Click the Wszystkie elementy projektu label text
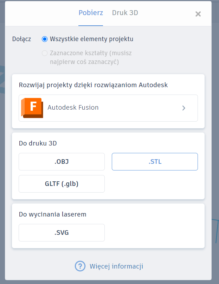The height and width of the screenshot is (284, 219). click(x=91, y=39)
